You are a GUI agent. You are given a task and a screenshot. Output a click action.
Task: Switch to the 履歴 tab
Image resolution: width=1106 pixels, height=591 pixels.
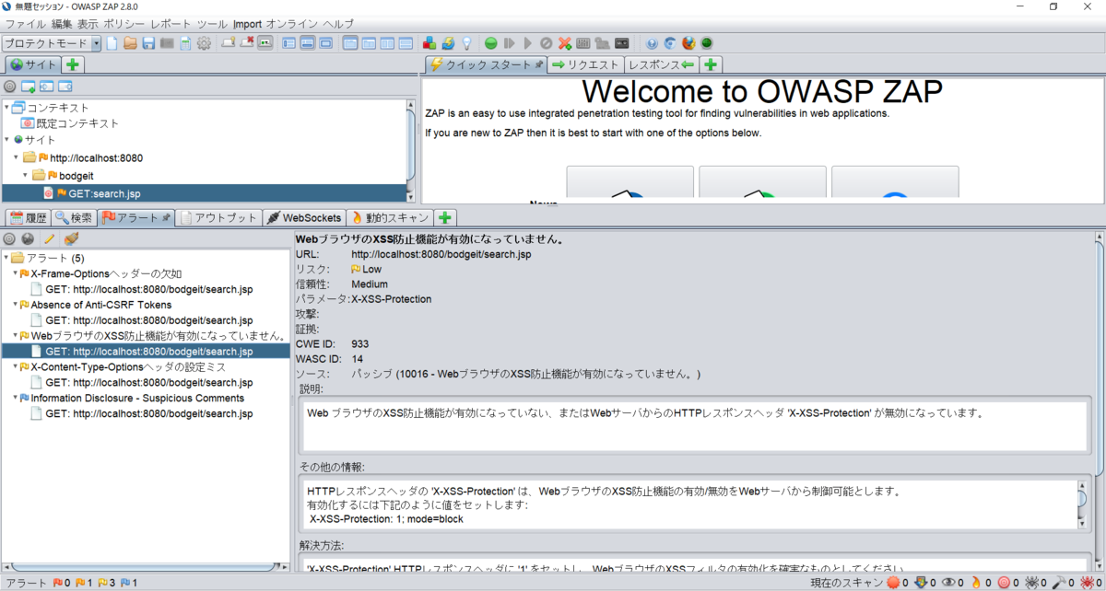pos(28,218)
